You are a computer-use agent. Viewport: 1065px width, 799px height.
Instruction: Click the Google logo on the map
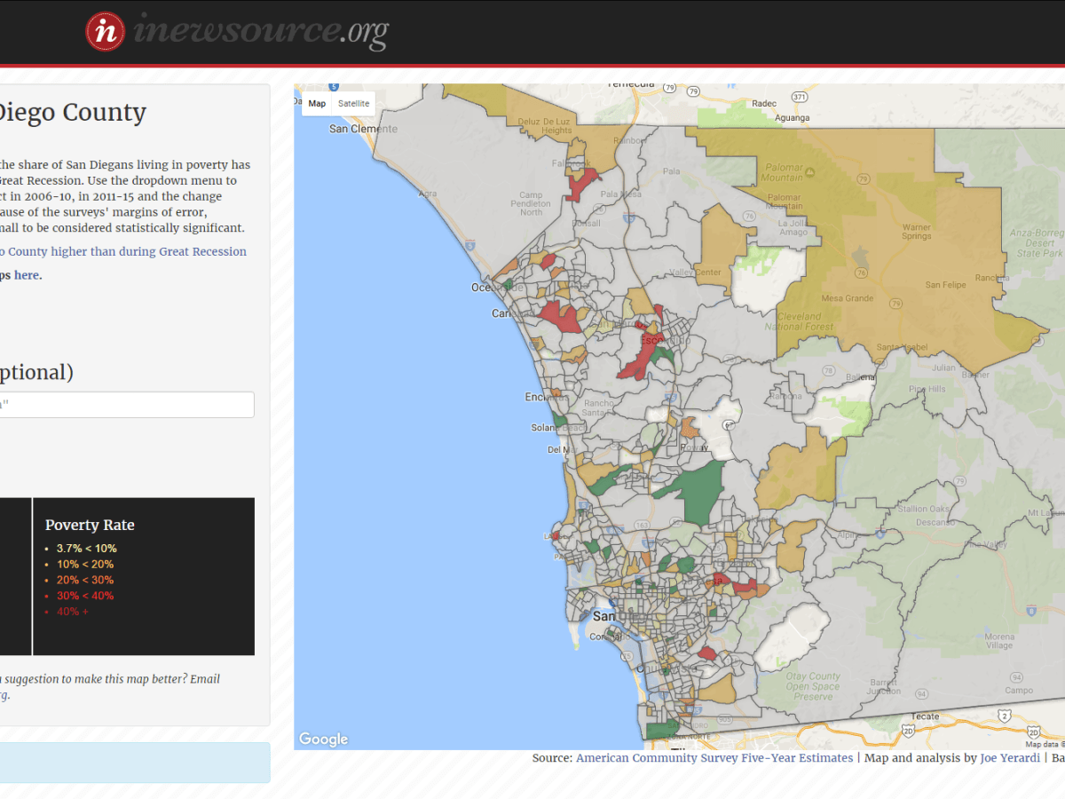[x=323, y=739]
